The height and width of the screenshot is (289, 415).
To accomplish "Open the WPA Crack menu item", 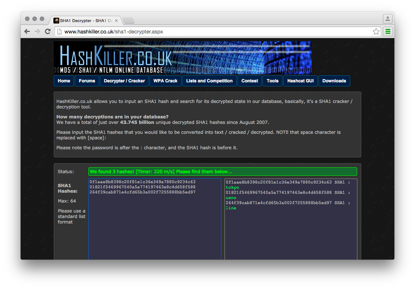I will 165,81.
